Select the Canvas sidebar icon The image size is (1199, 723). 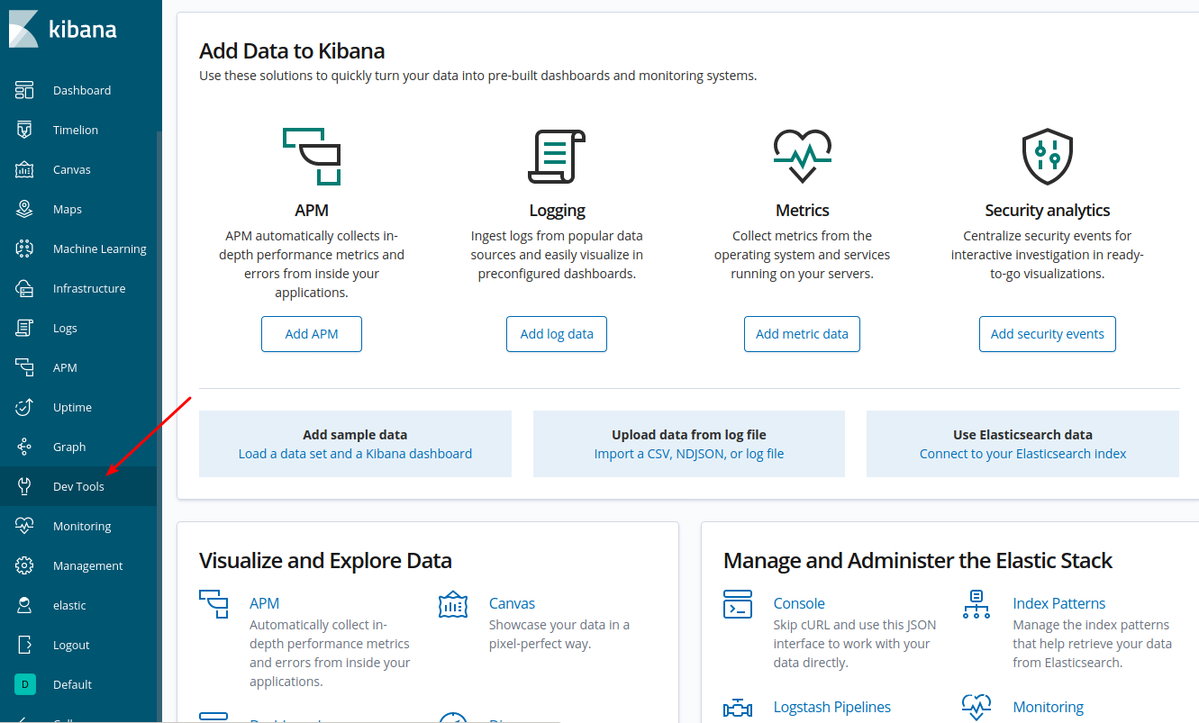(24, 169)
